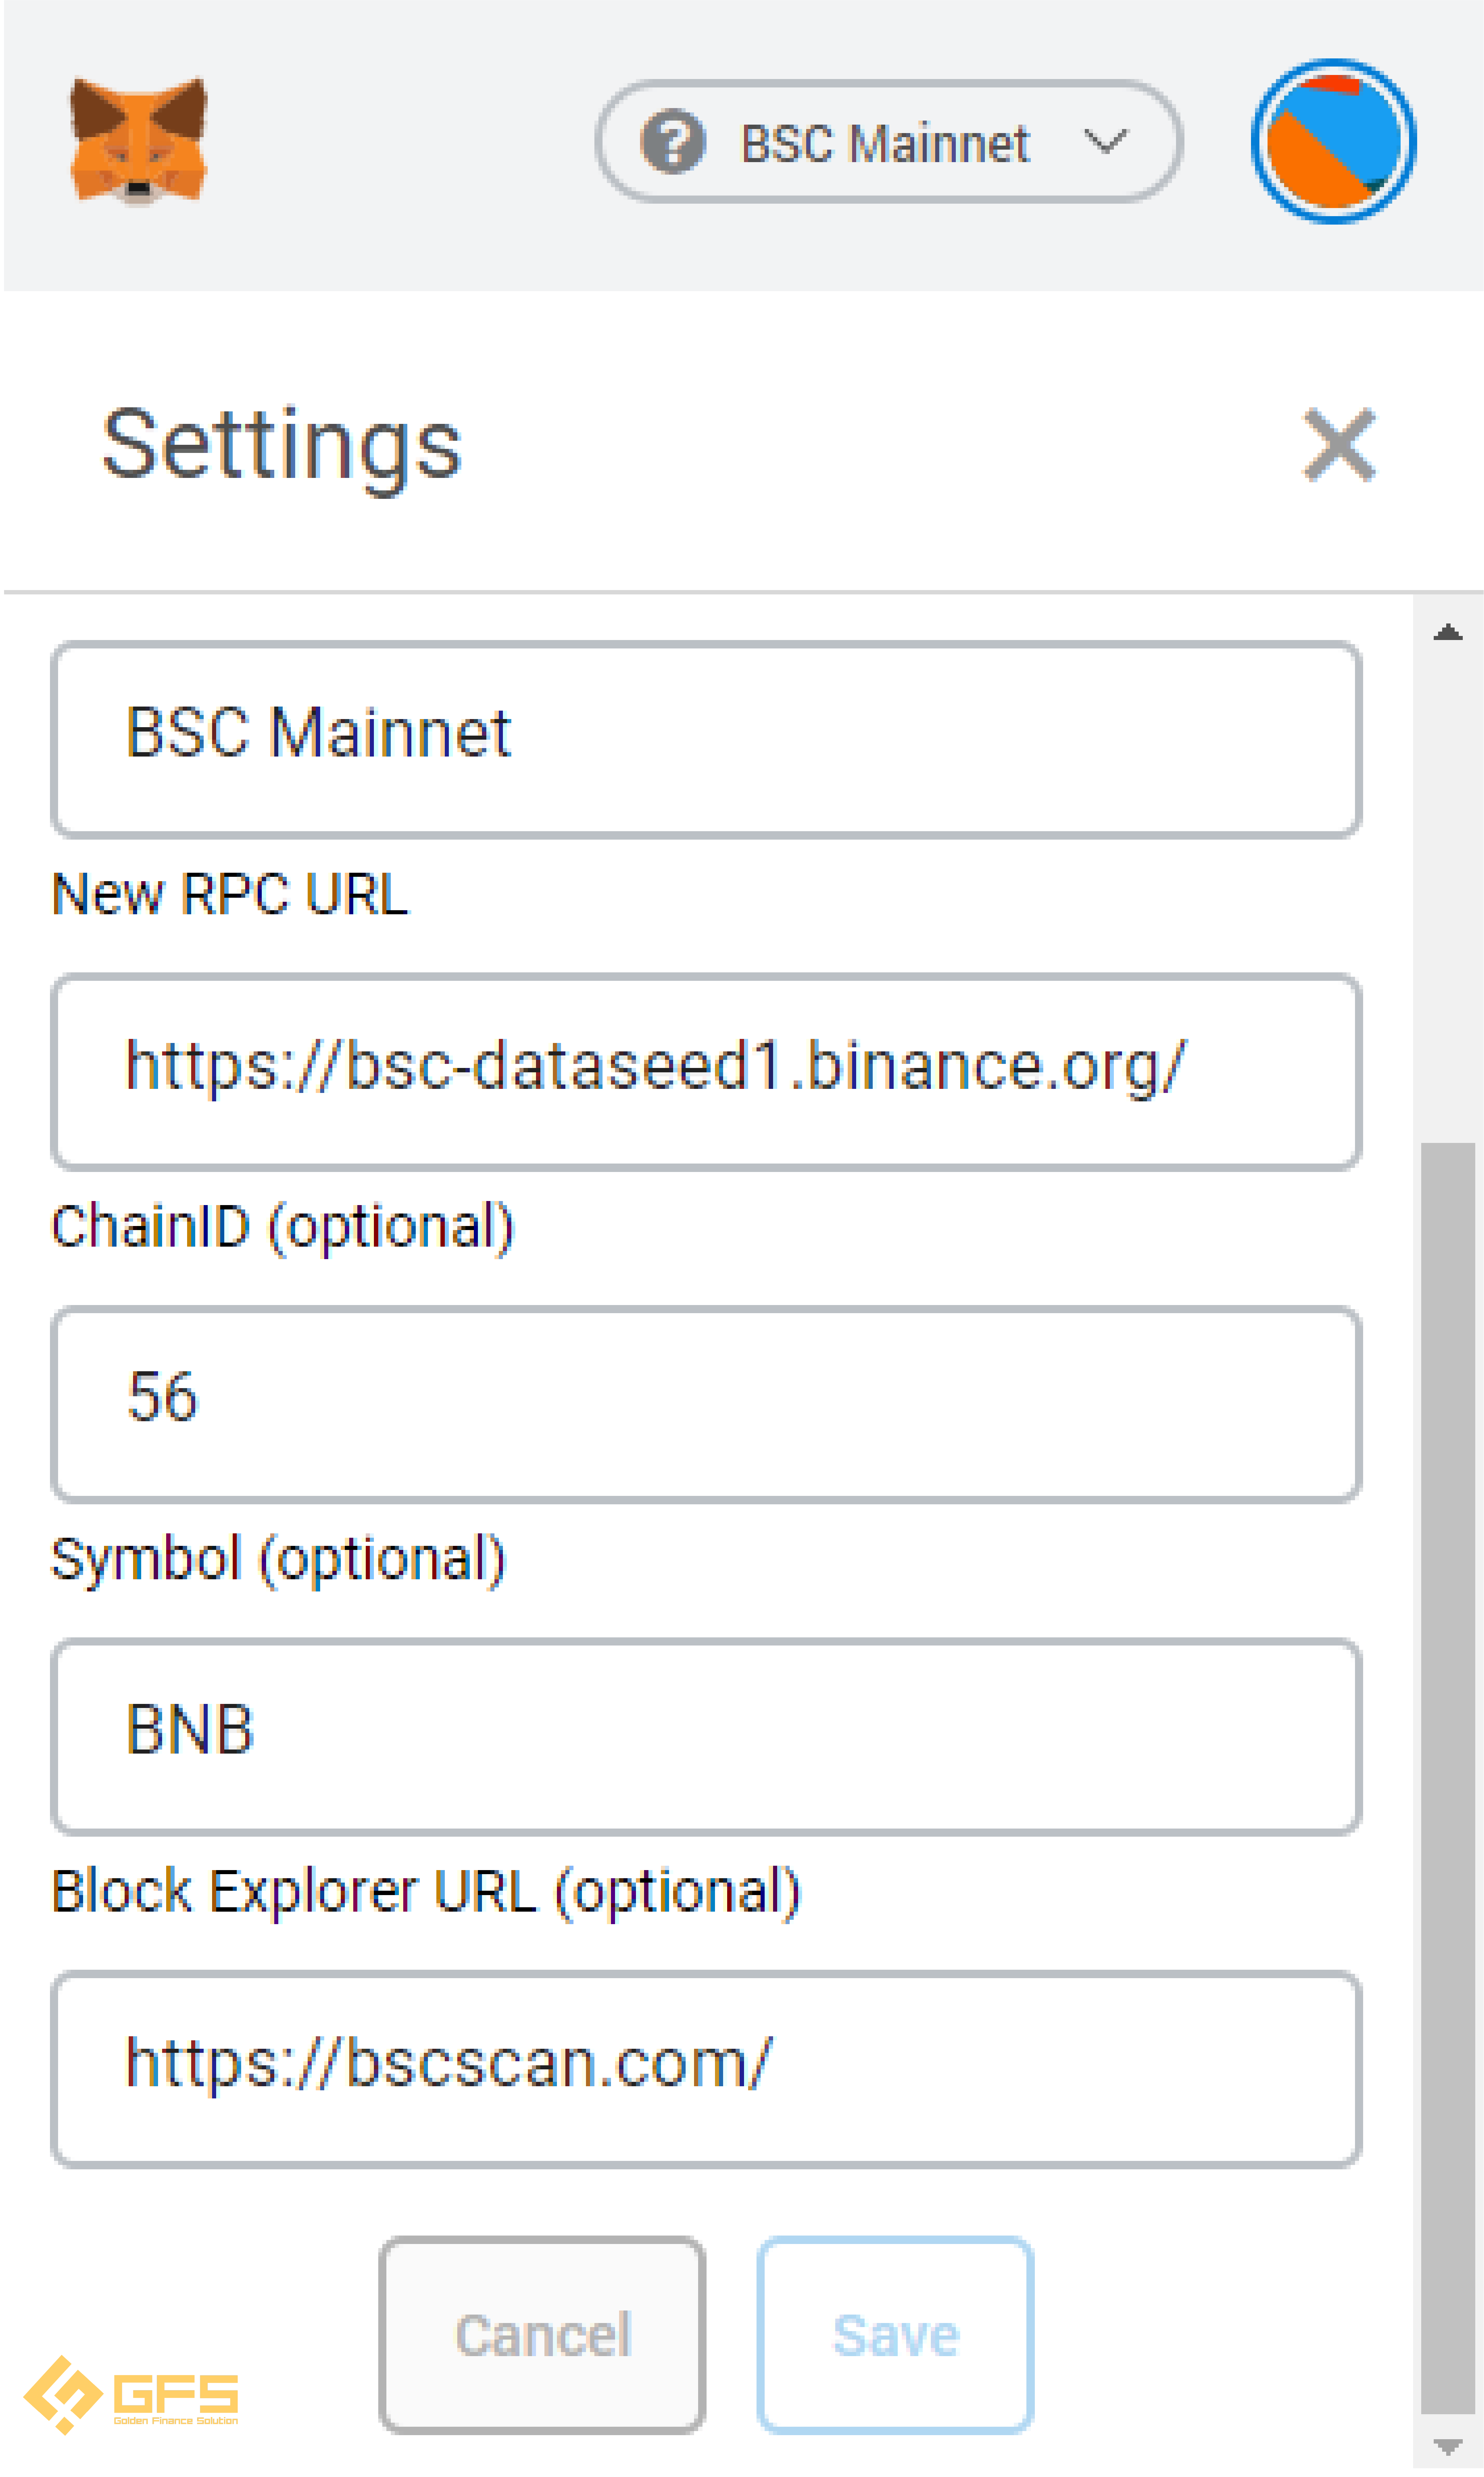The image size is (1484, 2477).
Task: Click the New RPC URL input field
Action: click(x=706, y=1071)
